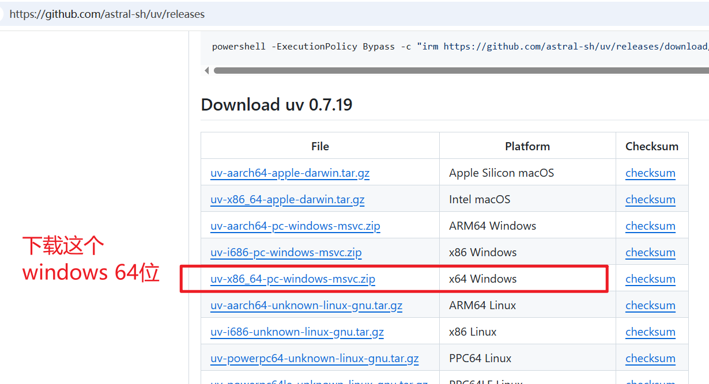The height and width of the screenshot is (384, 709).
Task: Click the "x86 Windows" platform cell
Action: 527,253
